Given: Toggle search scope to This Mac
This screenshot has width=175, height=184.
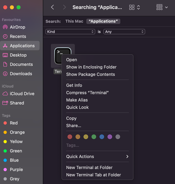Looking at the screenshot, I should 74,21.
